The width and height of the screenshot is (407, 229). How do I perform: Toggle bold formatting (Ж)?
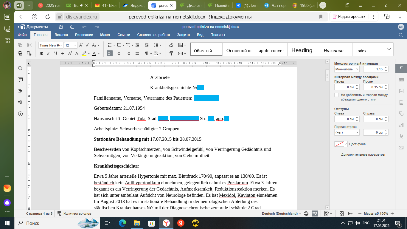41,53
